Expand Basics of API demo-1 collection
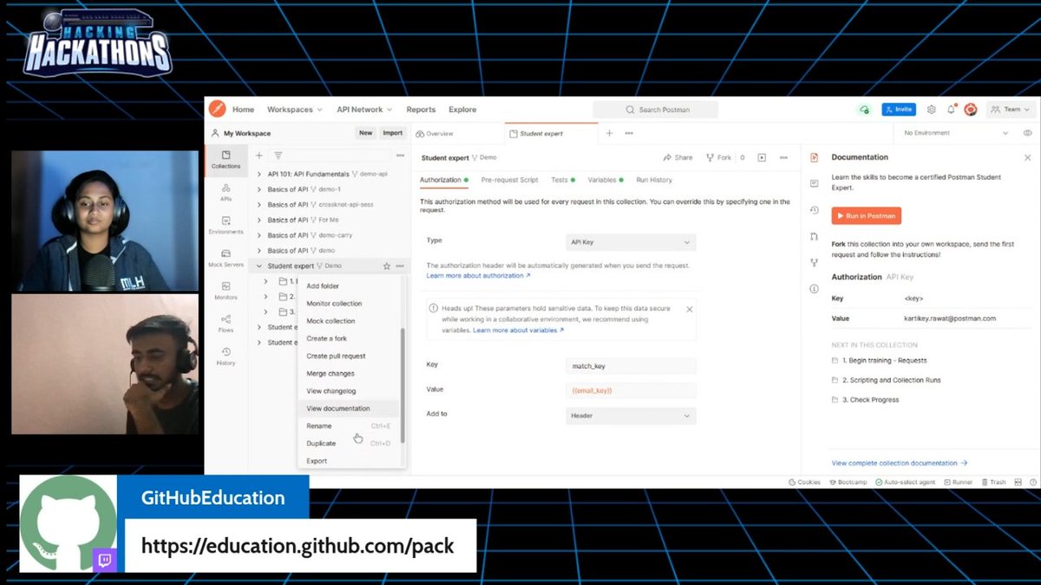Image resolution: width=1041 pixels, height=585 pixels. click(x=259, y=189)
